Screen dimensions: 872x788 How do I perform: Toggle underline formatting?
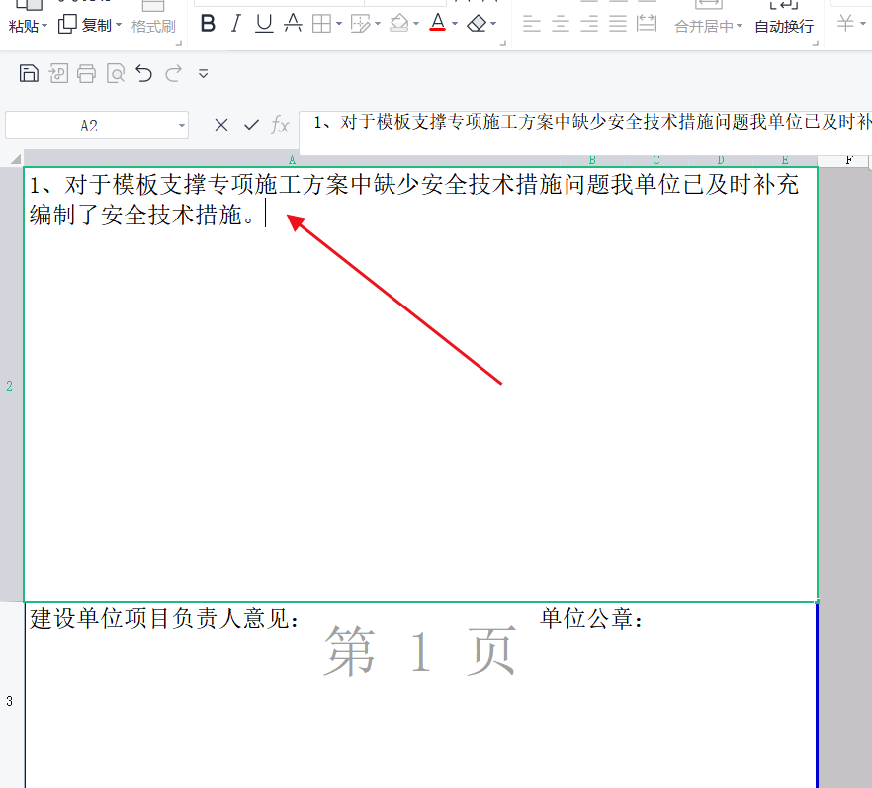[x=264, y=24]
